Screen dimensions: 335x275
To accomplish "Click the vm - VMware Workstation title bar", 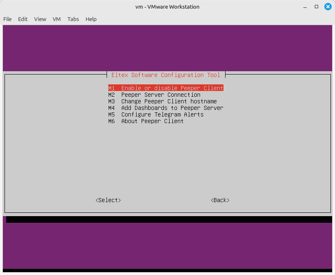I will pyautogui.click(x=167, y=7).
